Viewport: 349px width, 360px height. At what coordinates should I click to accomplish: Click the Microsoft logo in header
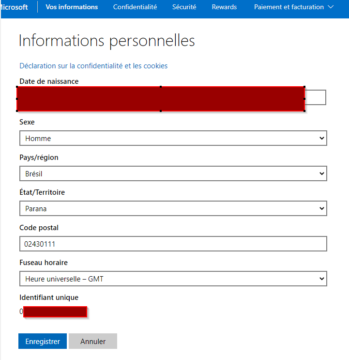point(14,7)
